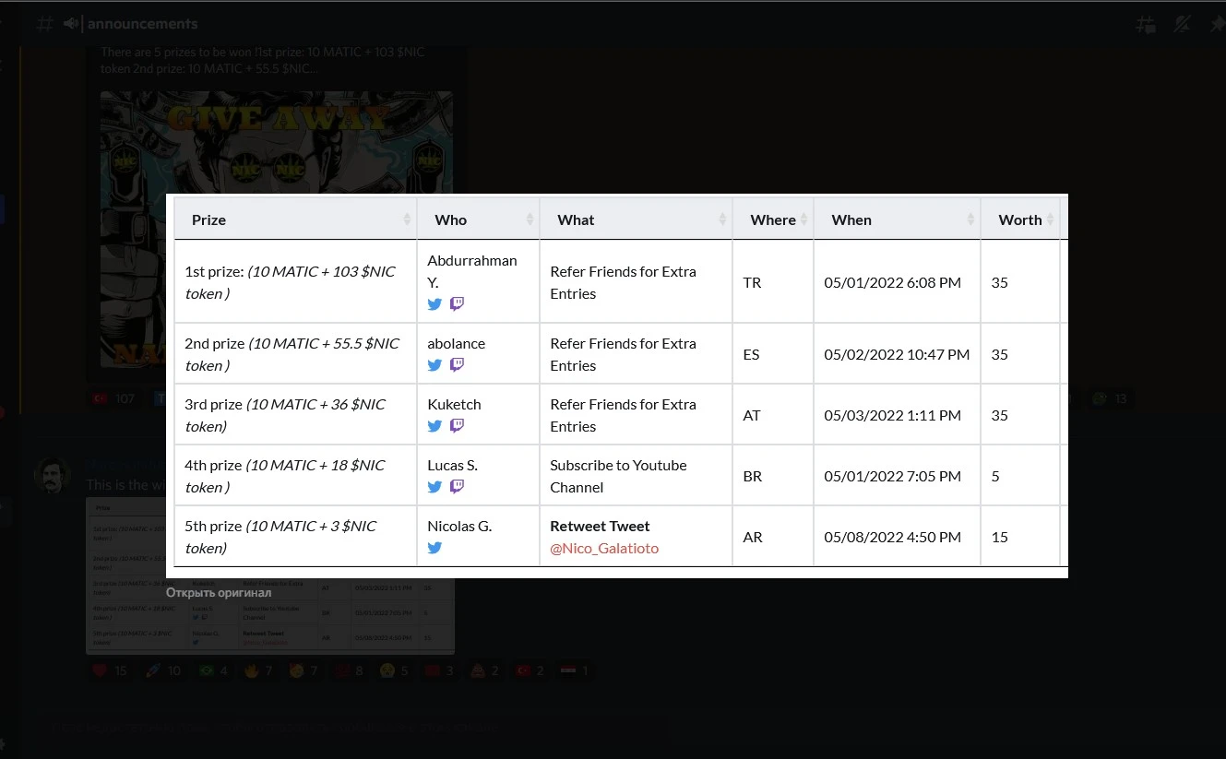Click the Twitch icon under abolance
The width and height of the screenshot is (1226, 759).
point(457,365)
